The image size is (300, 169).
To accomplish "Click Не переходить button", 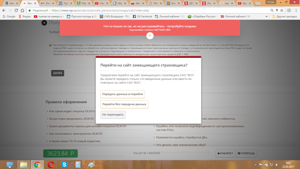I will tap(113, 115).
